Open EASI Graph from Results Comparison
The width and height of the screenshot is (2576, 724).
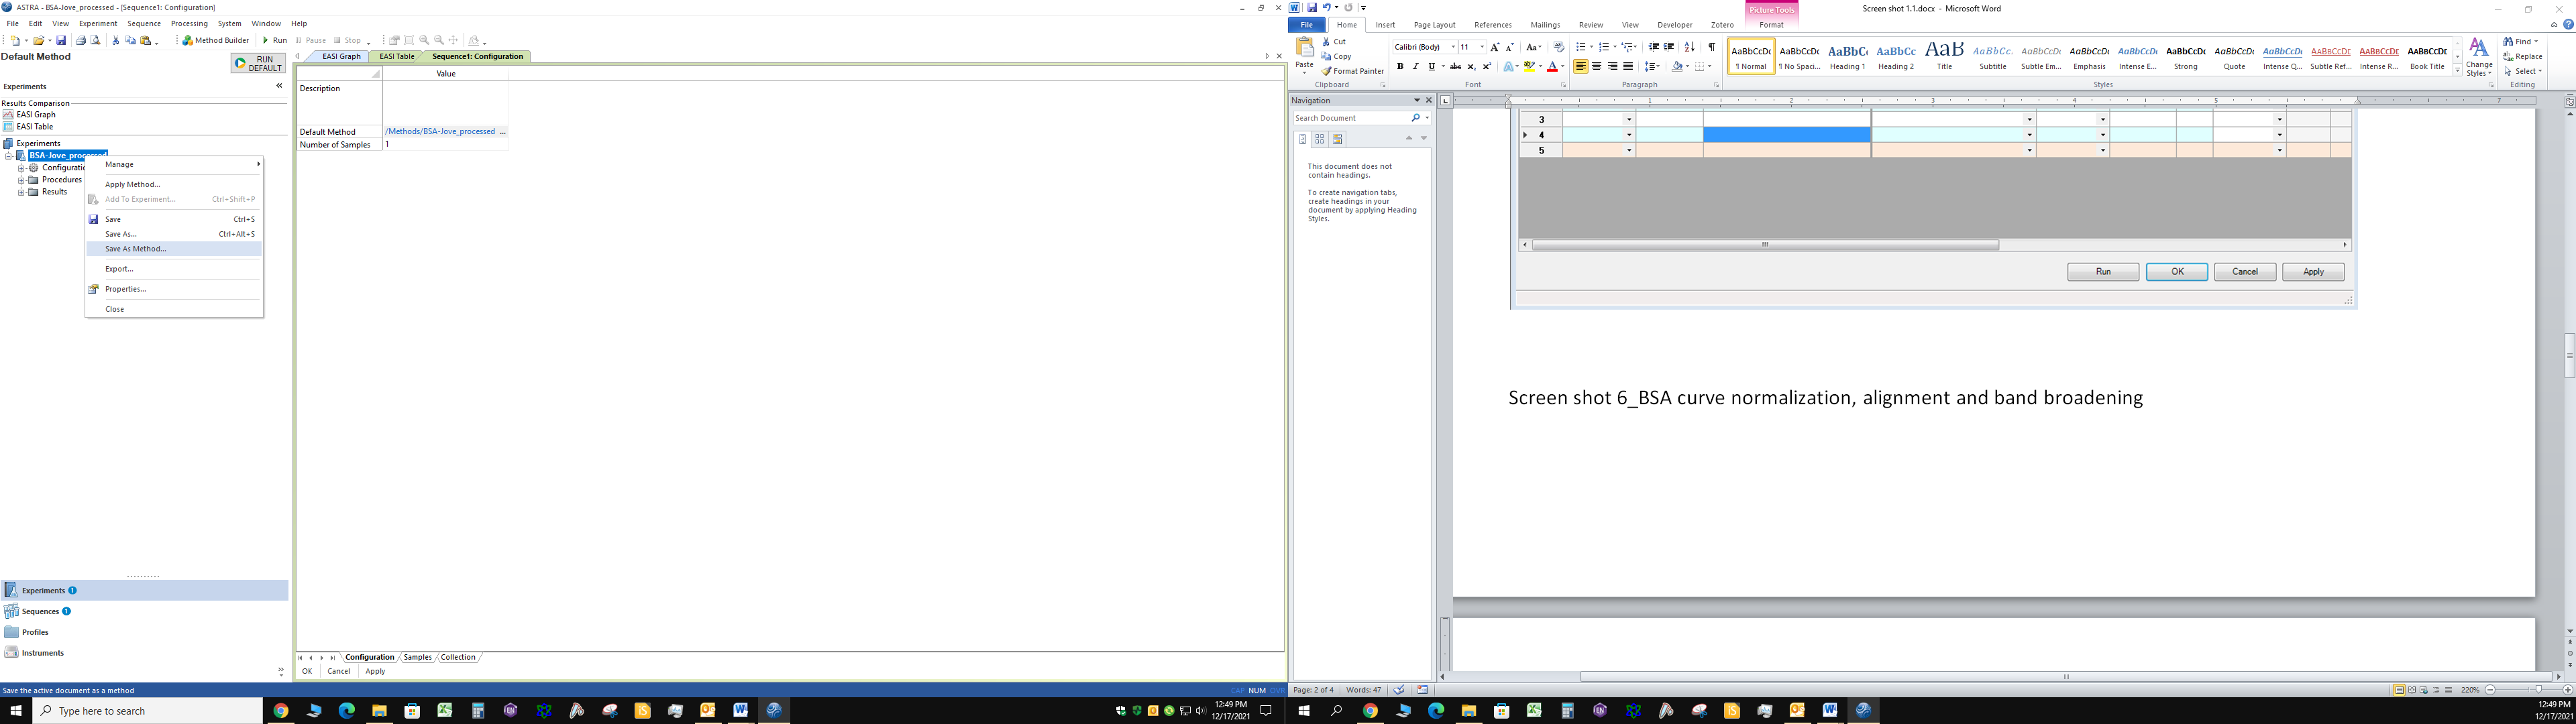pyautogui.click(x=35, y=115)
